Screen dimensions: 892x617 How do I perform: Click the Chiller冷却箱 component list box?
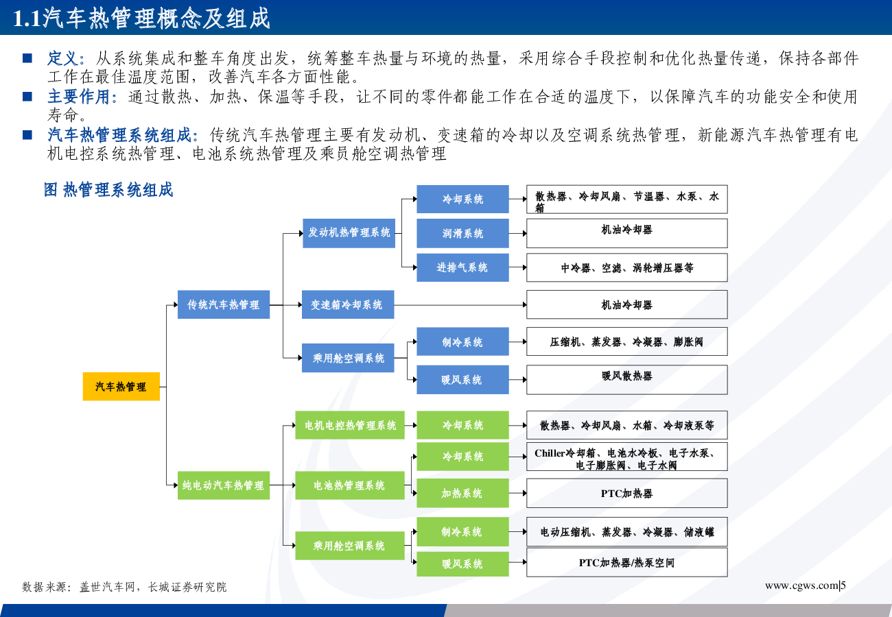(x=626, y=457)
